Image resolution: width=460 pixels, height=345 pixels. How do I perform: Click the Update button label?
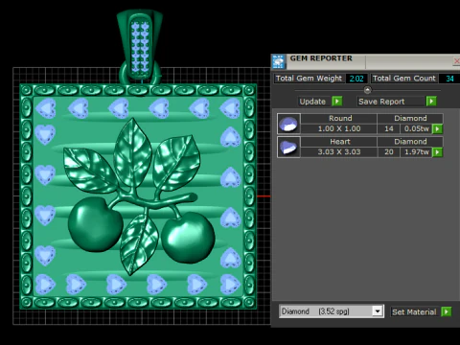coord(312,102)
